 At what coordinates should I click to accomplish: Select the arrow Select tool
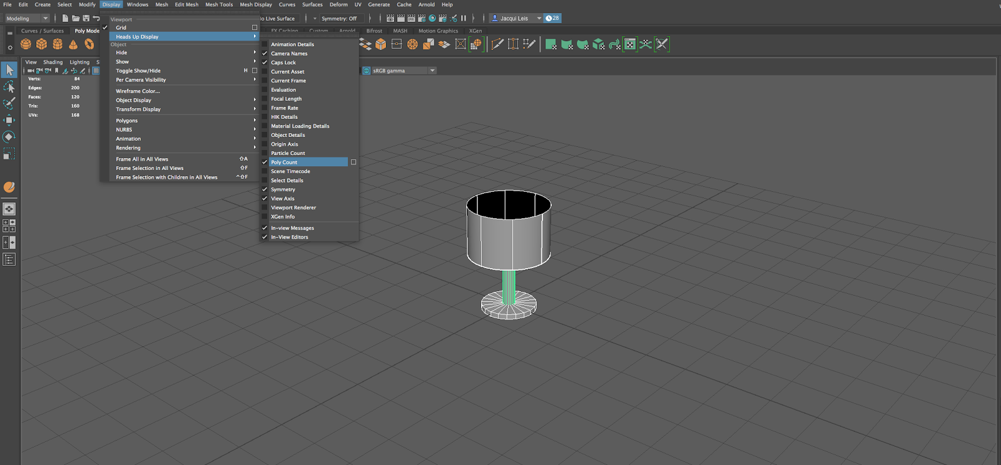click(x=9, y=70)
